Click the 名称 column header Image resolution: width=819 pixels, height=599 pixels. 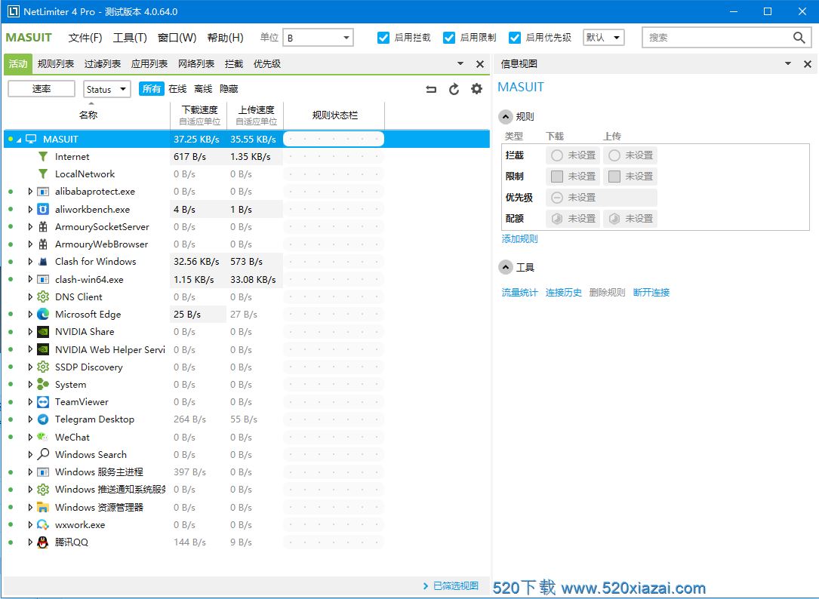pyautogui.click(x=88, y=115)
